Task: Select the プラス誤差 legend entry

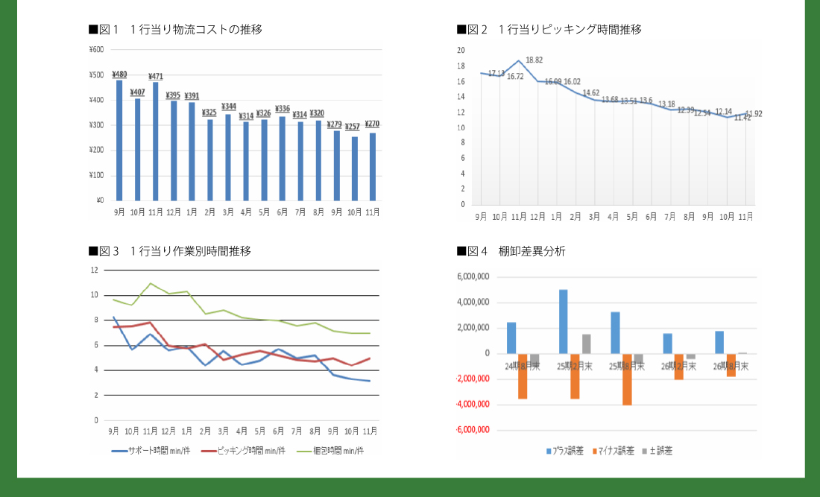Action: (x=565, y=451)
